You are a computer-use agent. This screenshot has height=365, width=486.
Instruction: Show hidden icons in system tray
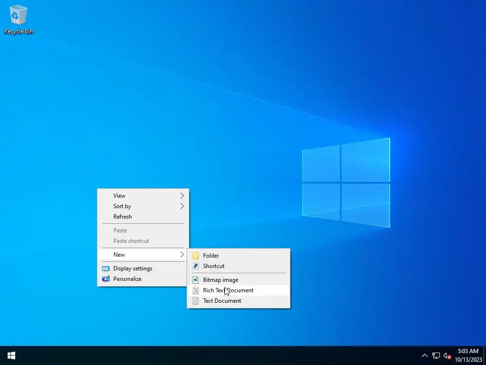(425, 355)
